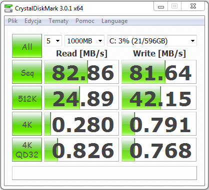Start the Seq sequential test
Viewport: 209px width, 190px height.
(27, 72)
